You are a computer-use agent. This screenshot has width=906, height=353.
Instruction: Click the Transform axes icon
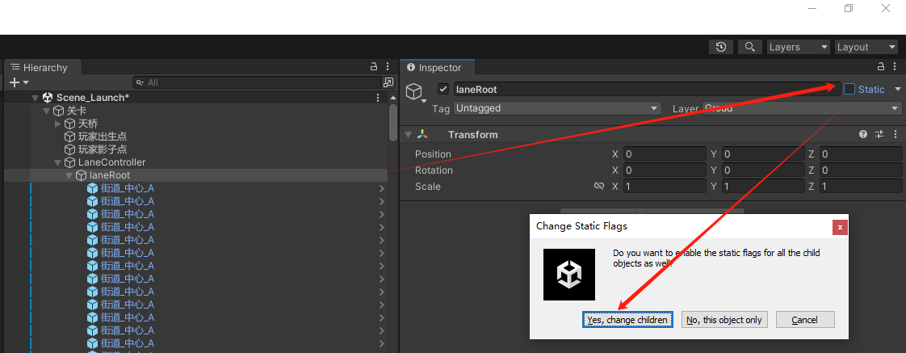(423, 135)
